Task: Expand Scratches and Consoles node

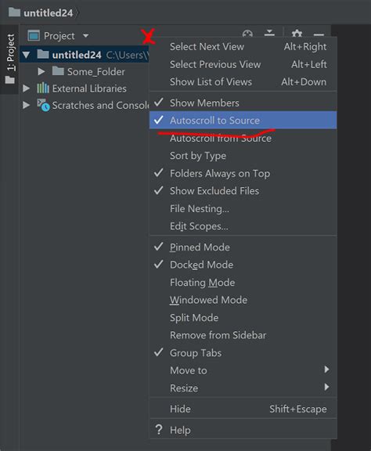Action: click(x=26, y=105)
